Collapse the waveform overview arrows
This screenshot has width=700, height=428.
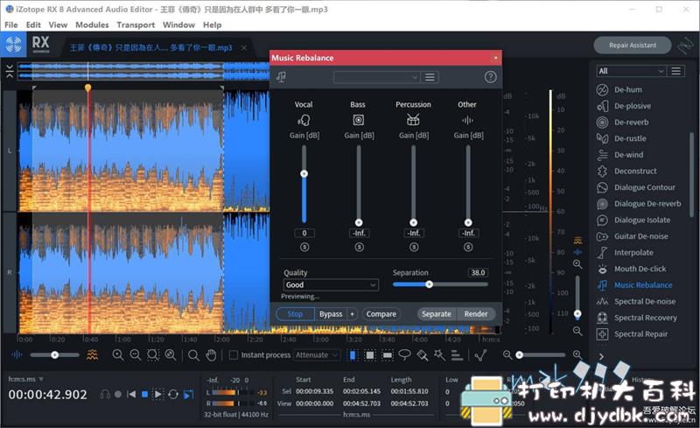tap(10, 71)
